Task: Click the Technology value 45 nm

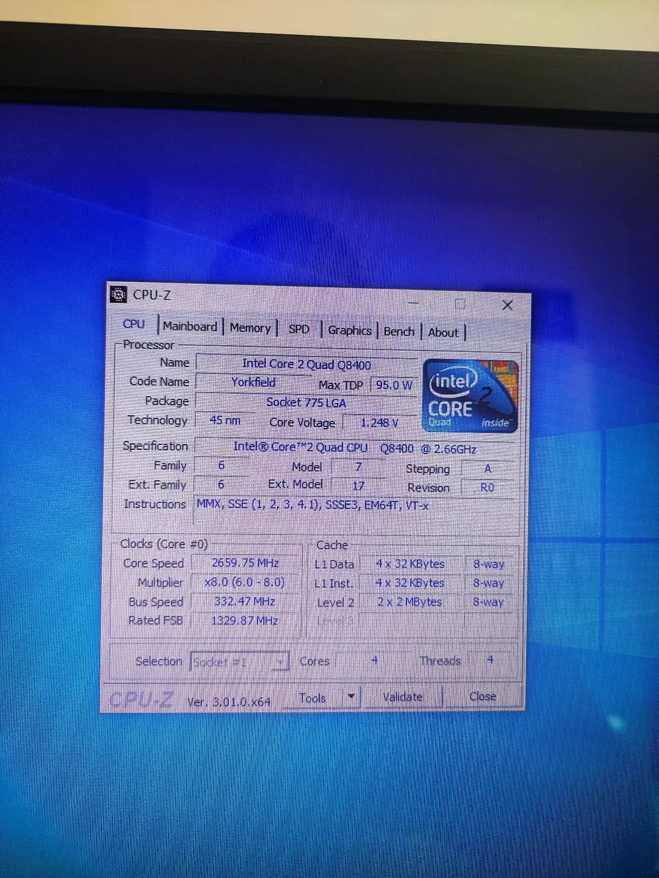Action: click(x=225, y=420)
